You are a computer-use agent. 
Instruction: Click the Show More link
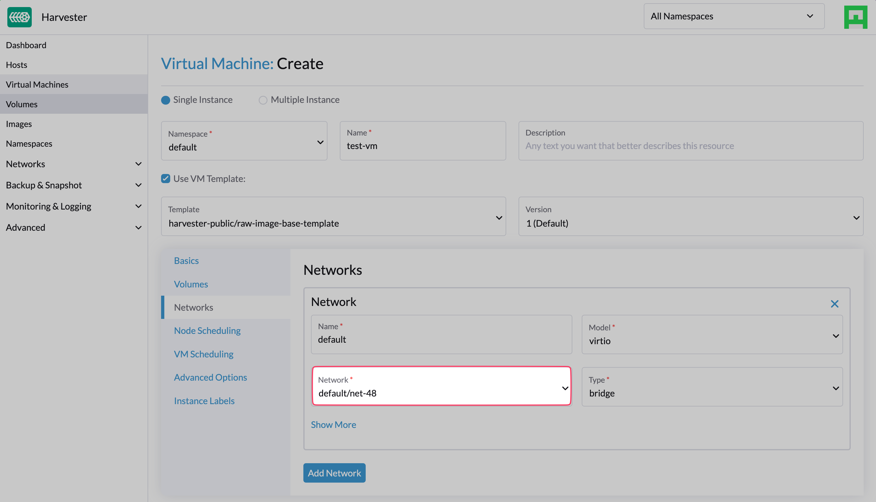coord(333,424)
